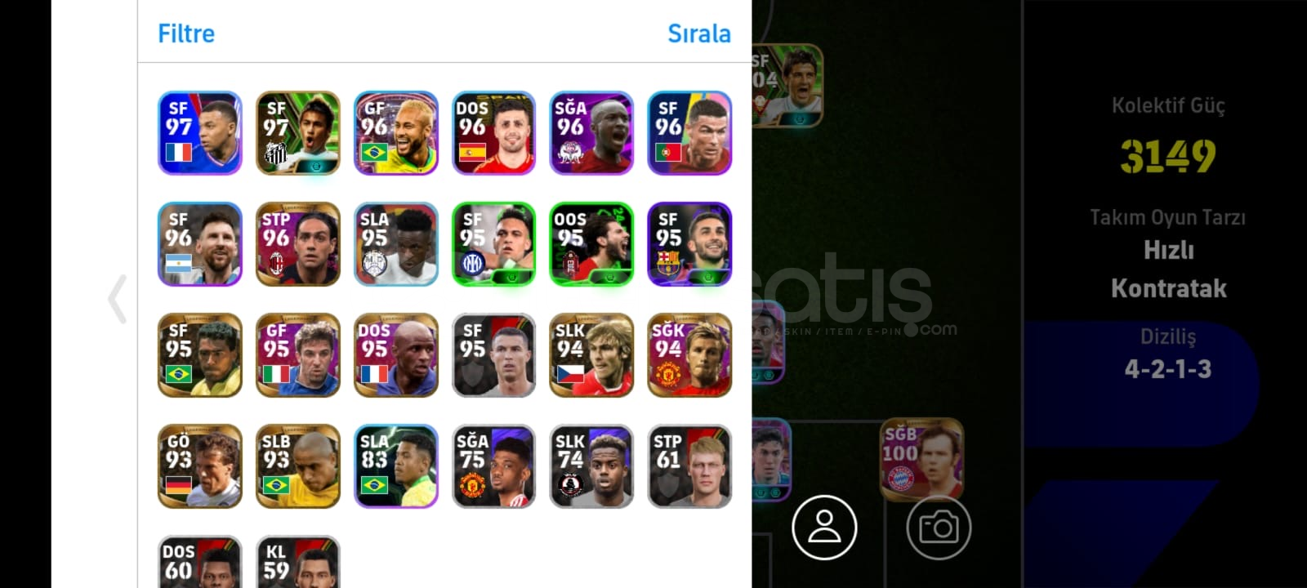
Task: Tap the camera screenshot icon
Action: coord(939,528)
